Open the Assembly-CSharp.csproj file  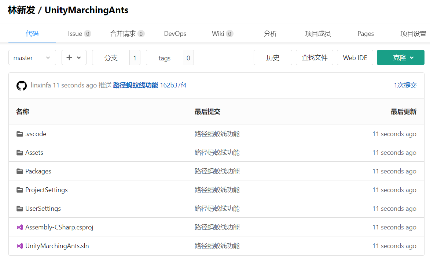pos(59,227)
